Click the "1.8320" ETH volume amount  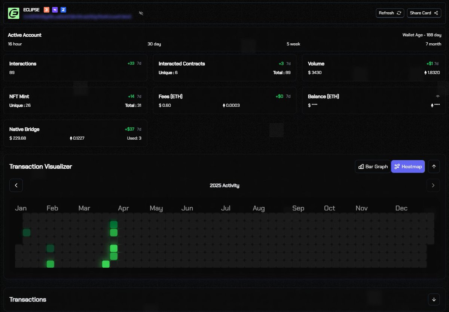[433, 72]
